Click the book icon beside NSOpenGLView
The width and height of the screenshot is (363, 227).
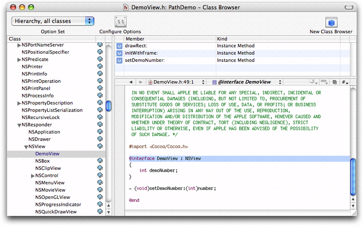click(x=100, y=197)
